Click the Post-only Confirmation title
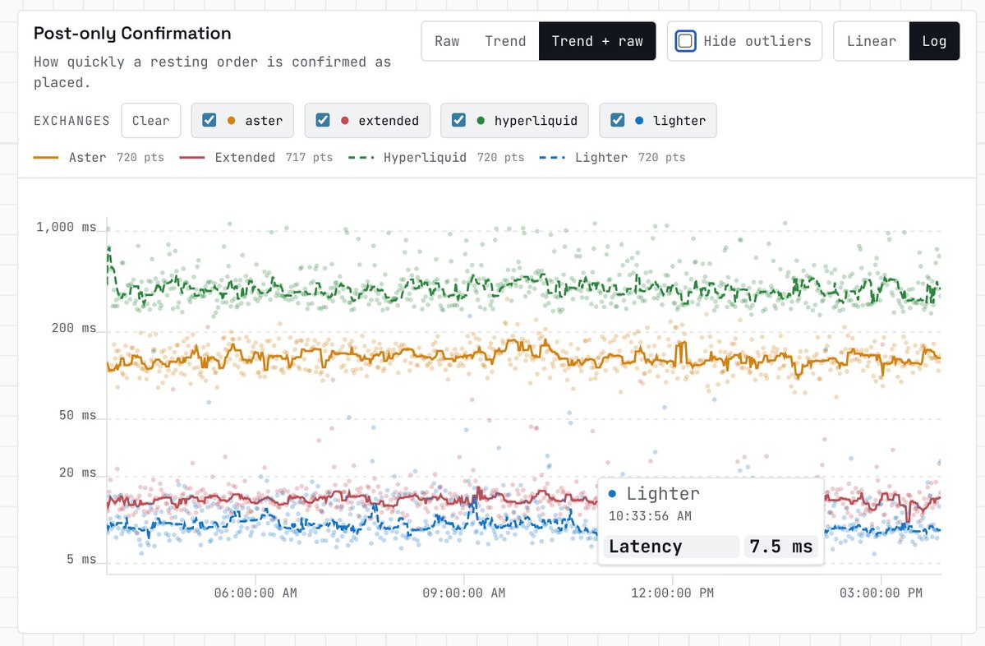 [132, 34]
